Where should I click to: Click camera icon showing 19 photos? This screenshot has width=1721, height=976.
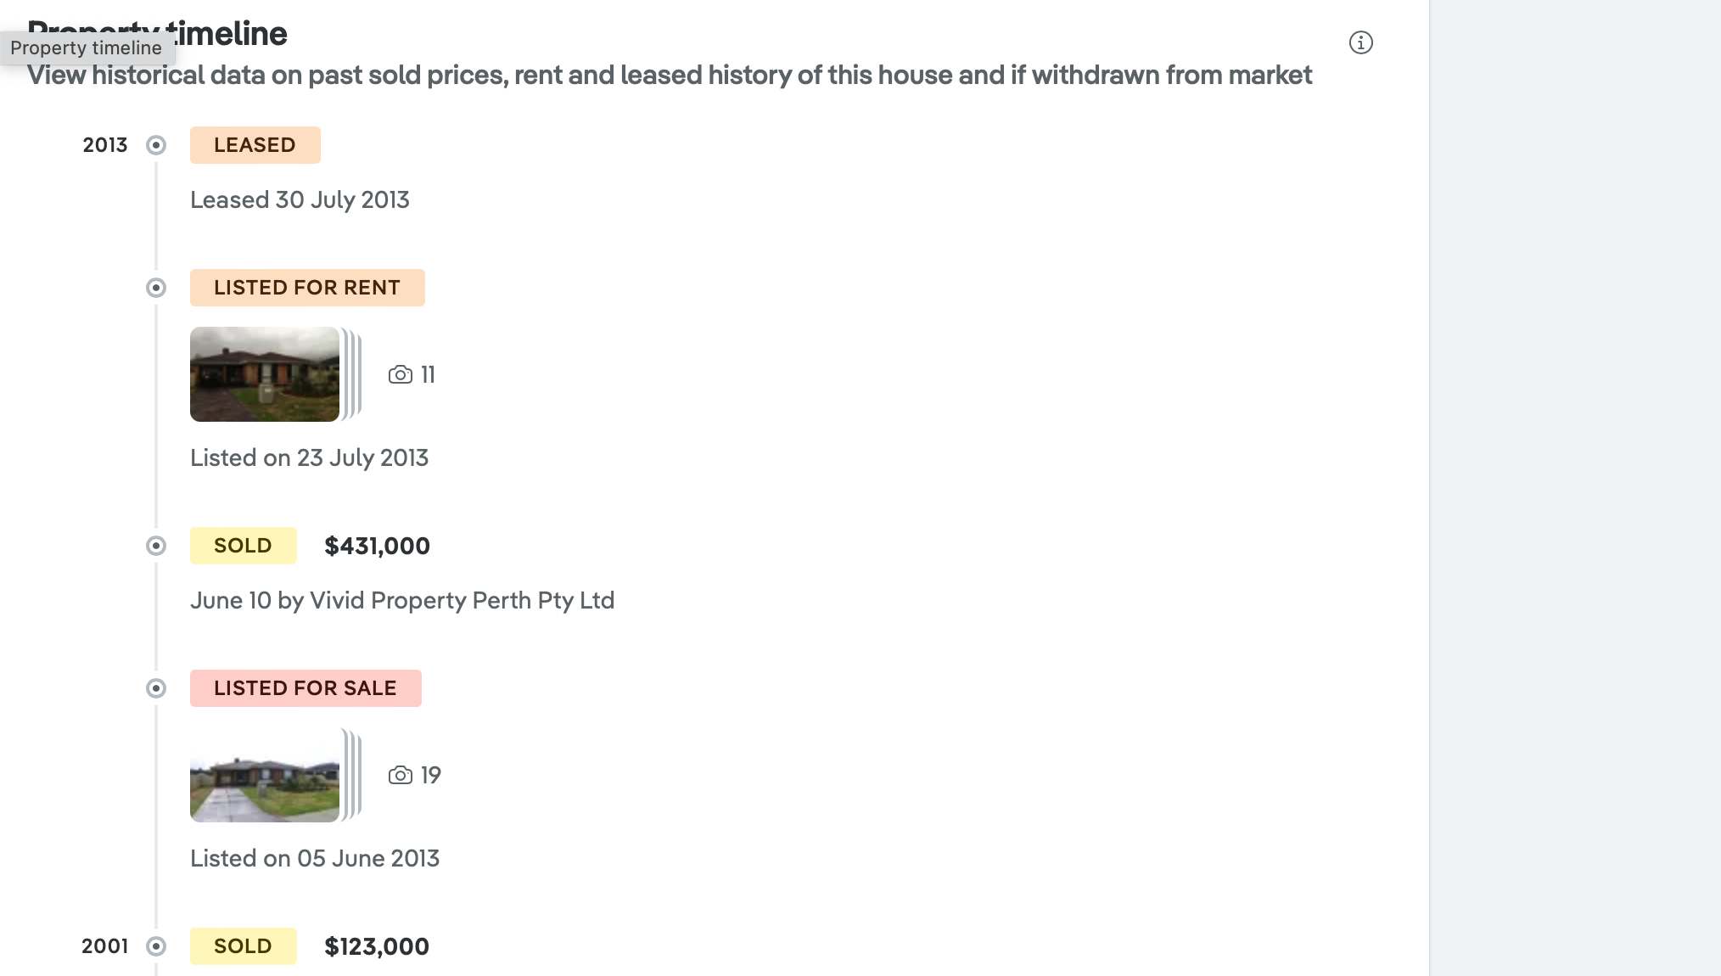coord(401,776)
